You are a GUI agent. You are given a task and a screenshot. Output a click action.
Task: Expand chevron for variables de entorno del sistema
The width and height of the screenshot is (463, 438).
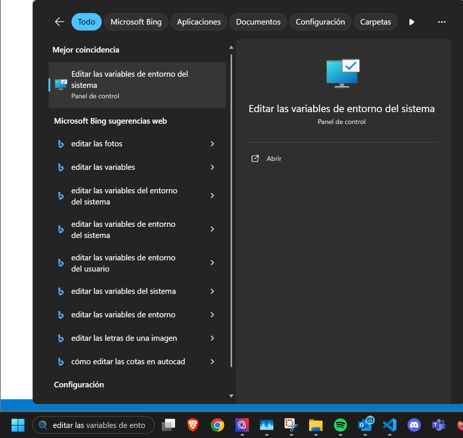[x=212, y=229]
